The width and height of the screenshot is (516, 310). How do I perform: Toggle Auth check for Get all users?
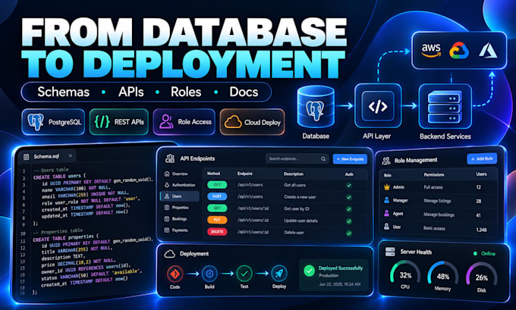pos(349,186)
